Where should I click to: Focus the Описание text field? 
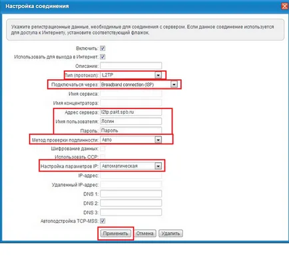tap(131, 66)
